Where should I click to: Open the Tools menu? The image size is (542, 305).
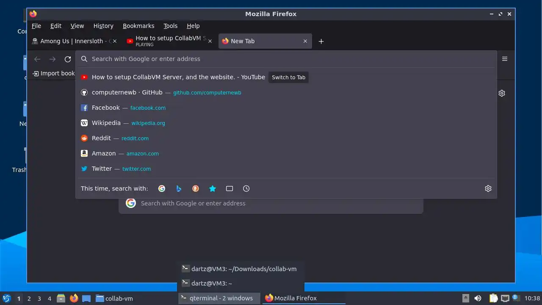pos(171,26)
